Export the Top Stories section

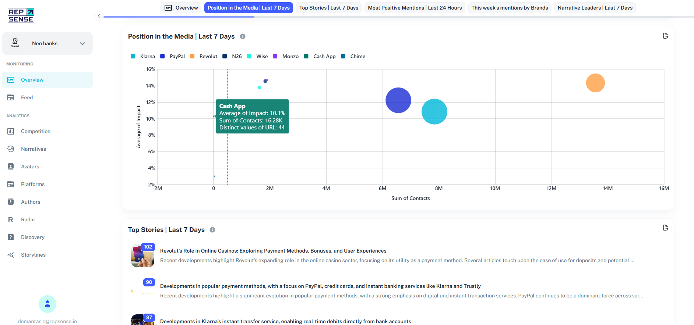(665, 228)
